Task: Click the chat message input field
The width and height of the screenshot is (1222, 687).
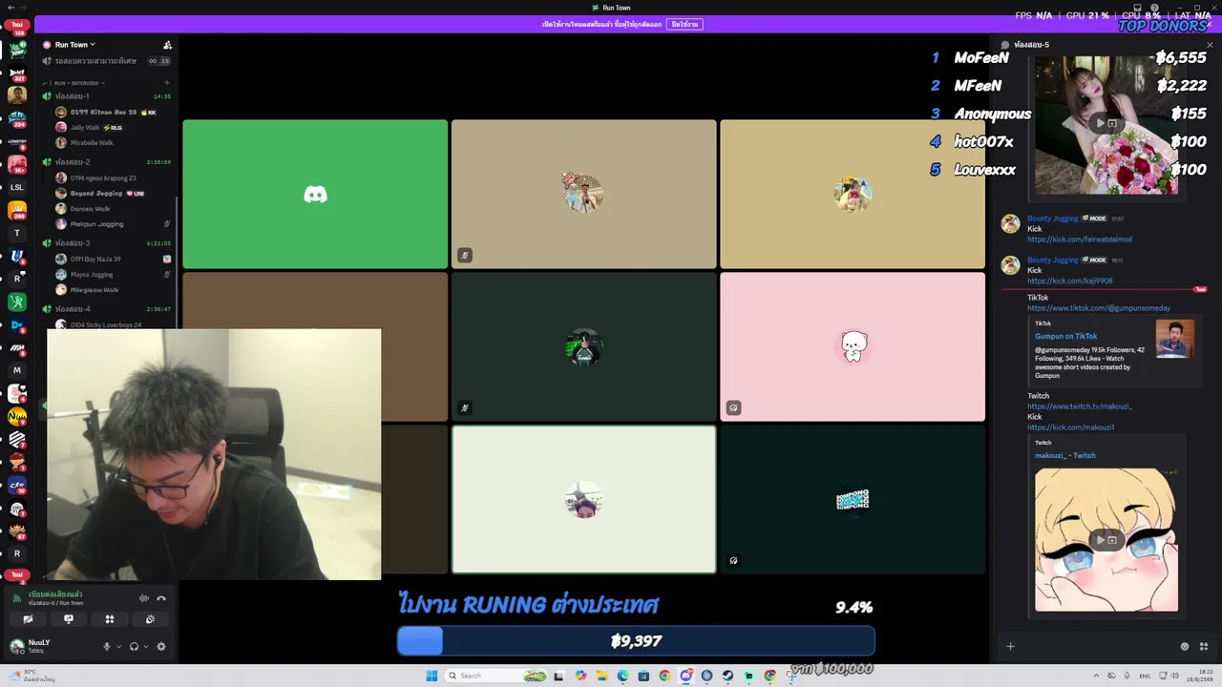Action: click(1097, 646)
